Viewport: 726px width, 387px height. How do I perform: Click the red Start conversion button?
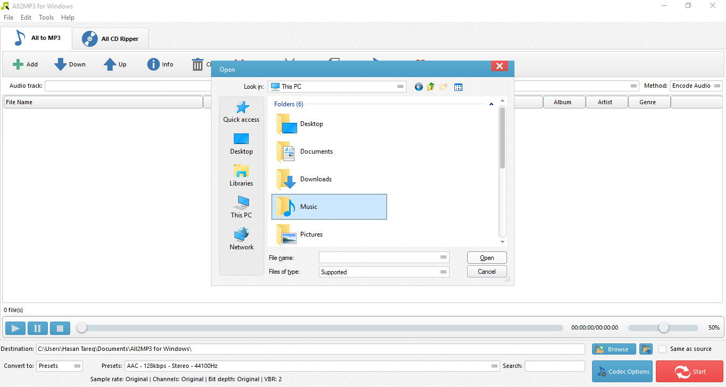[689, 372]
